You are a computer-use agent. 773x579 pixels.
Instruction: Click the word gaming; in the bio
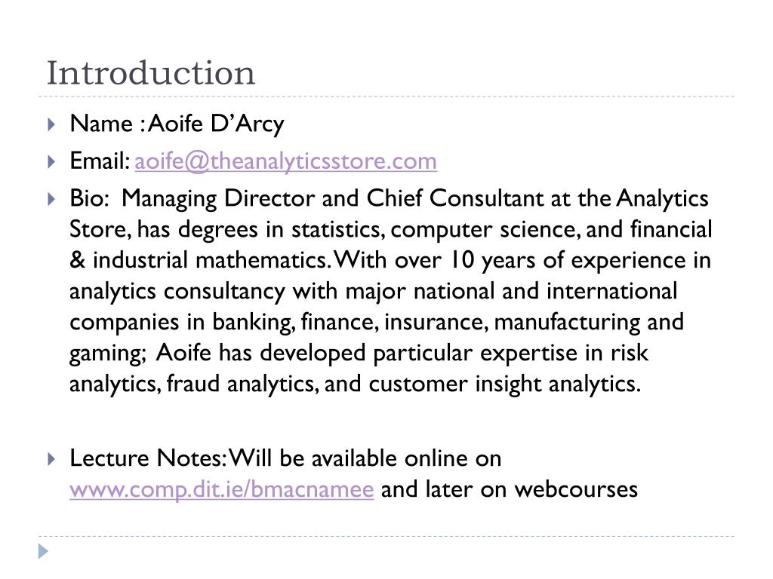tap(108, 354)
